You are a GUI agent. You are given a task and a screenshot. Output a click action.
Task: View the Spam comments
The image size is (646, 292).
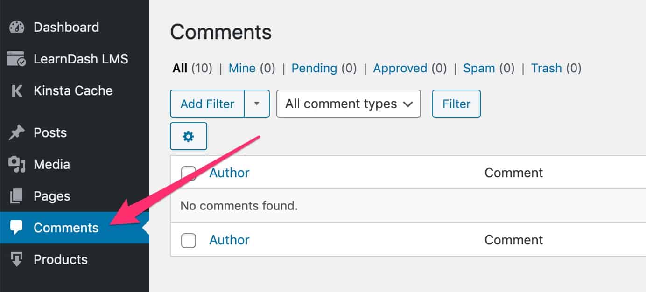[x=479, y=68]
